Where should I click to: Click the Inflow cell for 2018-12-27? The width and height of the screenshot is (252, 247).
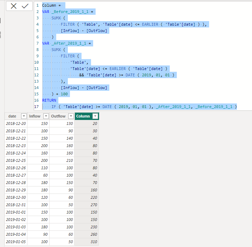point(38,175)
